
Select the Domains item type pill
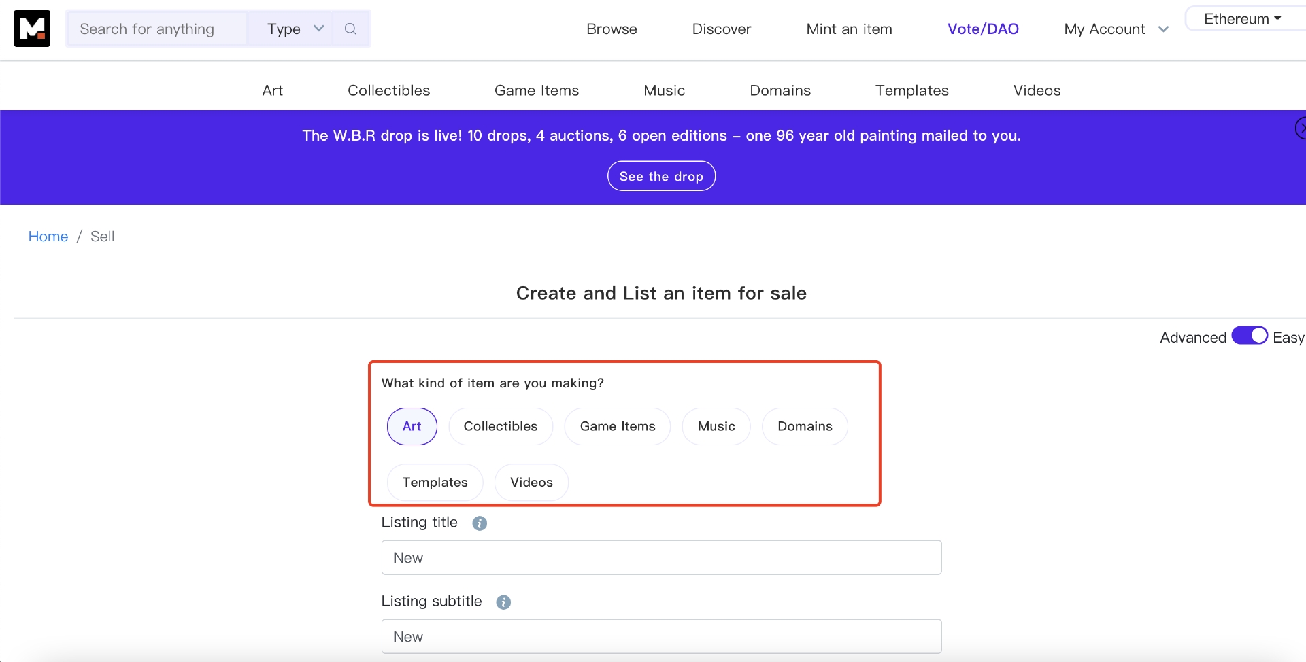click(805, 426)
